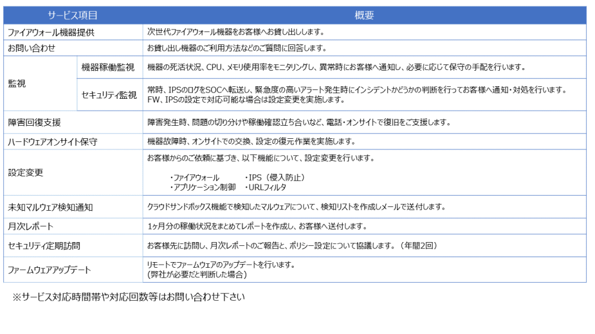This screenshot has height=334, width=595.
Task: Click the footnote ※サービス対応時間帯や対応回数等はお問い合わせ下さい
Action: point(128,297)
